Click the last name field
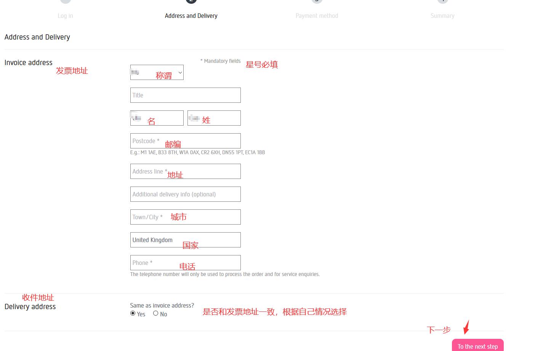This screenshot has width=535, height=351. [214, 118]
